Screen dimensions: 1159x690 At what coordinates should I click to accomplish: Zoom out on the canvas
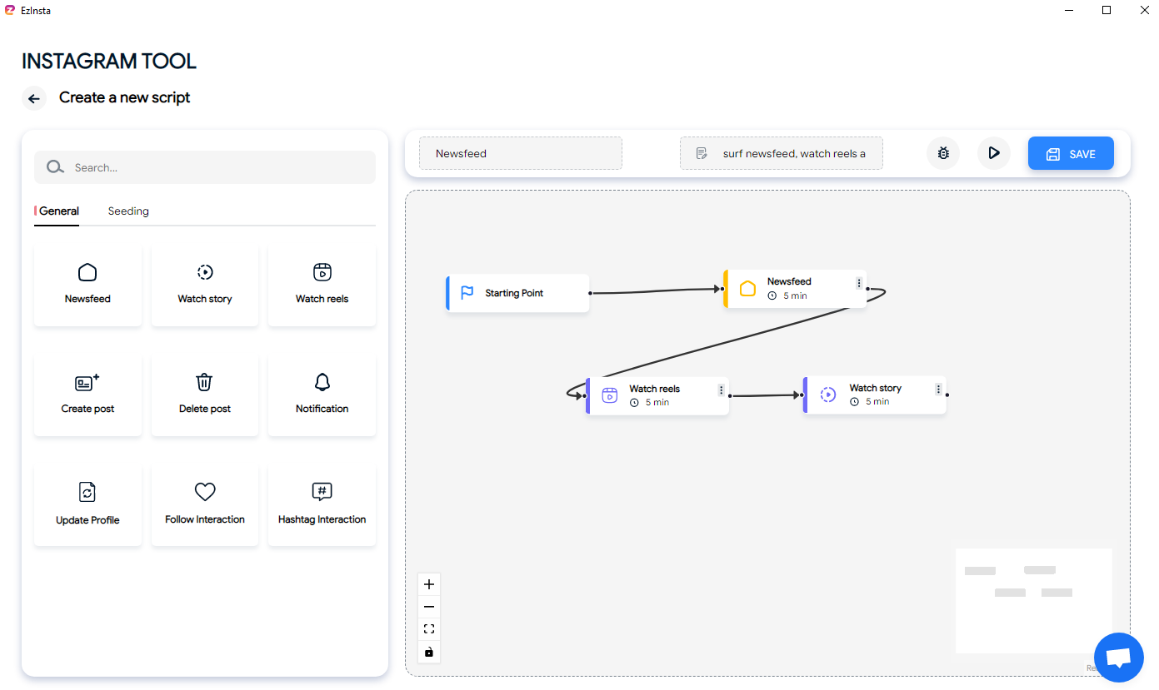tap(429, 607)
